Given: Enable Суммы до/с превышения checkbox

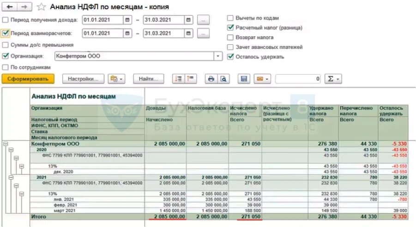Looking at the screenshot, I should 5,45.
